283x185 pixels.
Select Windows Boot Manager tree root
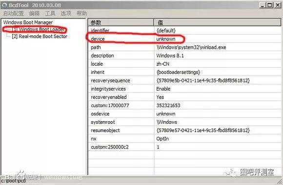tap(28, 22)
